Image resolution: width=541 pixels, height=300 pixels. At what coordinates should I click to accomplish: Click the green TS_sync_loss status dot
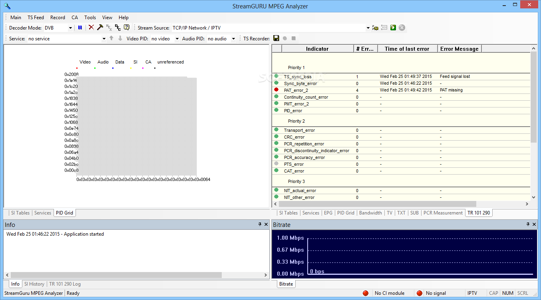click(276, 76)
